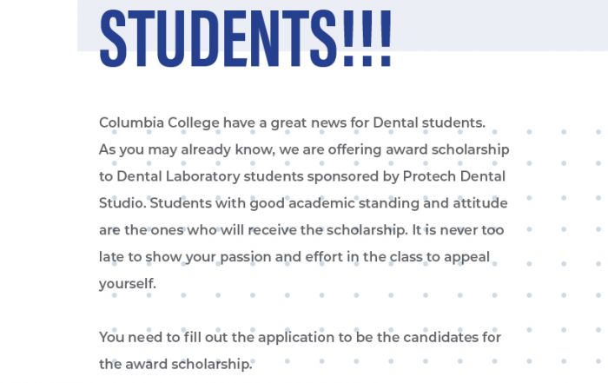Click the word "yourself."
This screenshot has width=608, height=383.
(128, 284)
